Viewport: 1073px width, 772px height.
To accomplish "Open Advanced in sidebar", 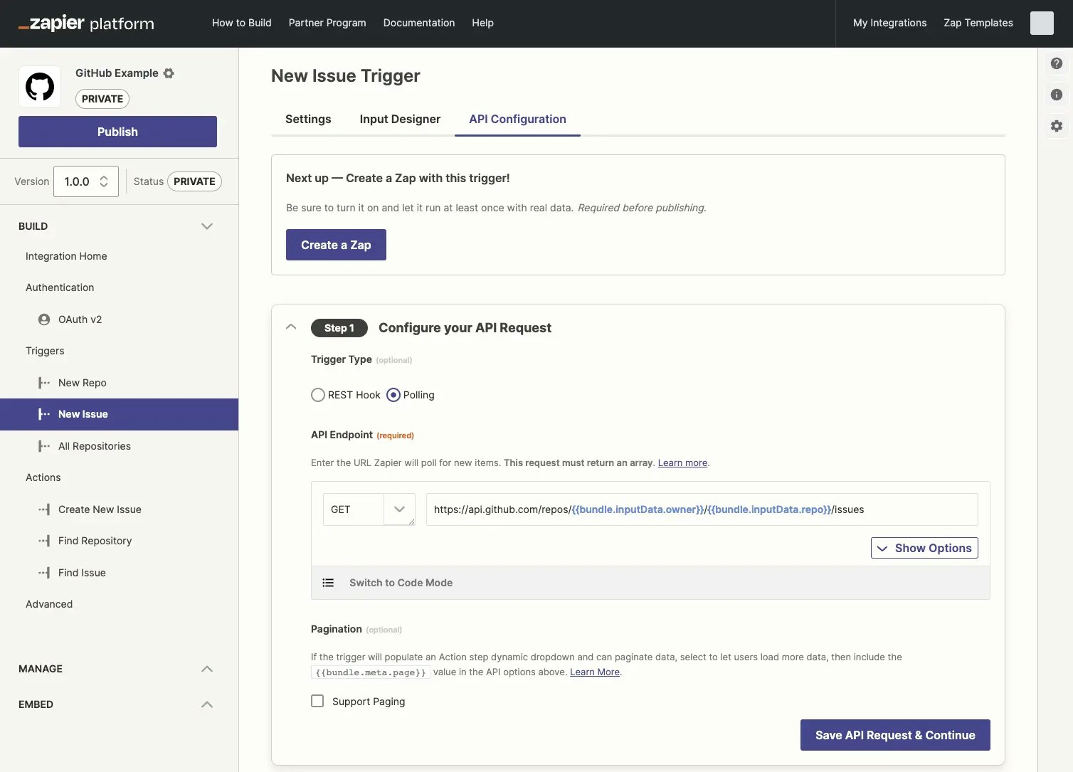I will click(x=49, y=604).
